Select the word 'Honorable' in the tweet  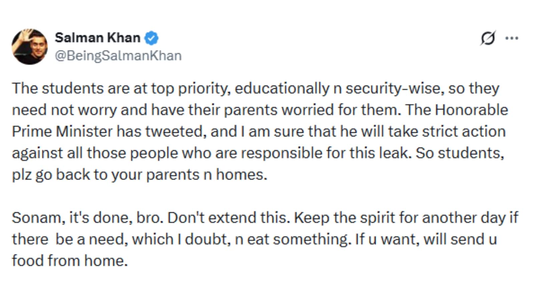pos(471,110)
